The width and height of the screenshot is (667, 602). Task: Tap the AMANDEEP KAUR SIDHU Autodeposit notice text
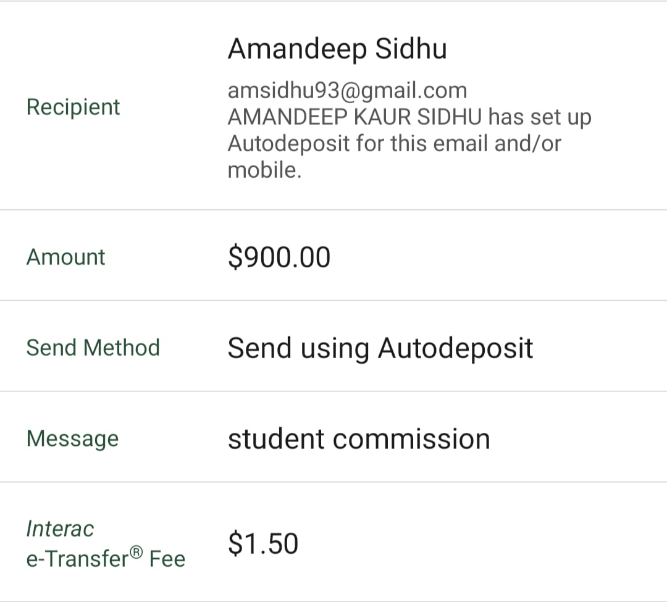pyautogui.click(x=409, y=143)
